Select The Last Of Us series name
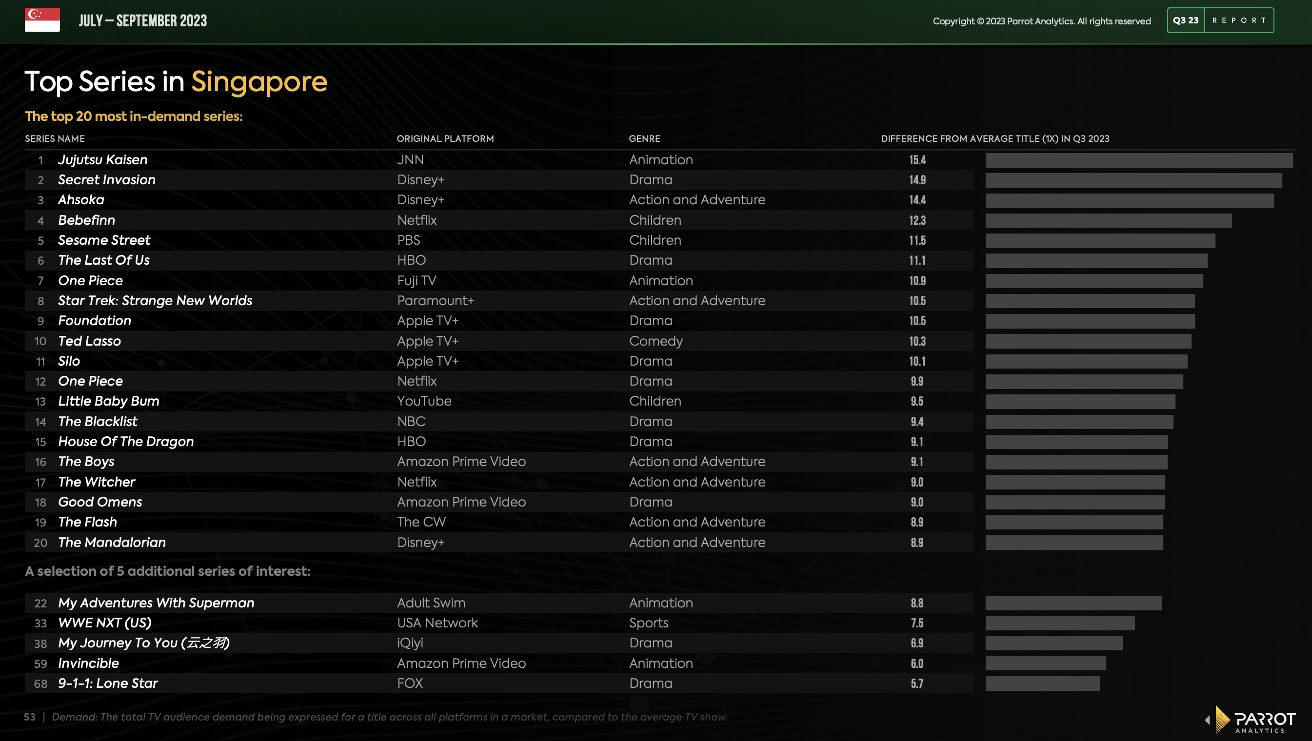The width and height of the screenshot is (1312, 741). pos(104,260)
